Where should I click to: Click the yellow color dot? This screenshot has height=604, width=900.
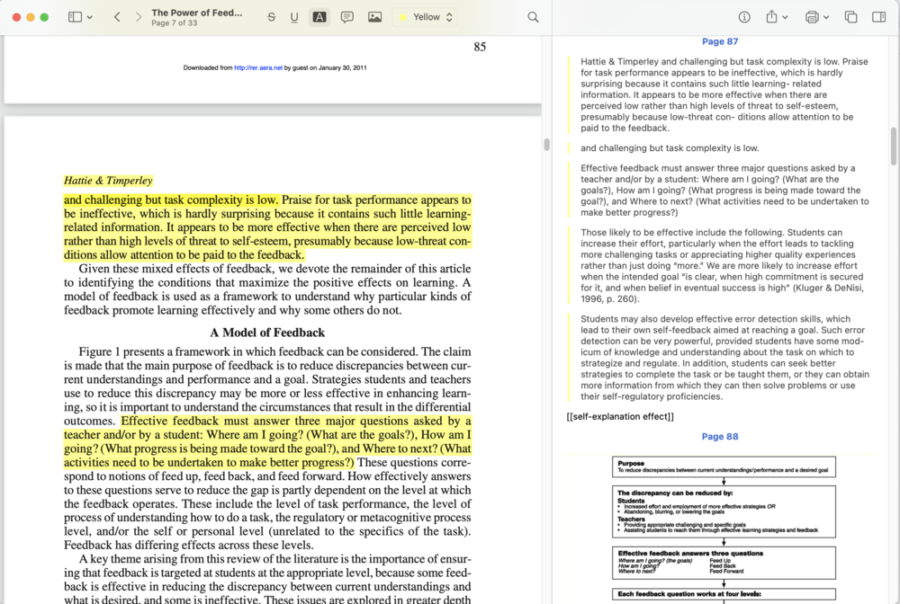coord(403,17)
